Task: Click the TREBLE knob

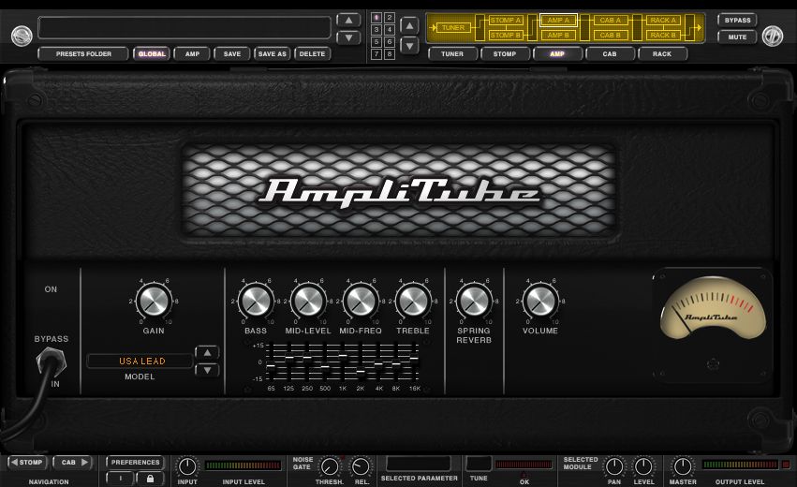Action: pos(413,301)
